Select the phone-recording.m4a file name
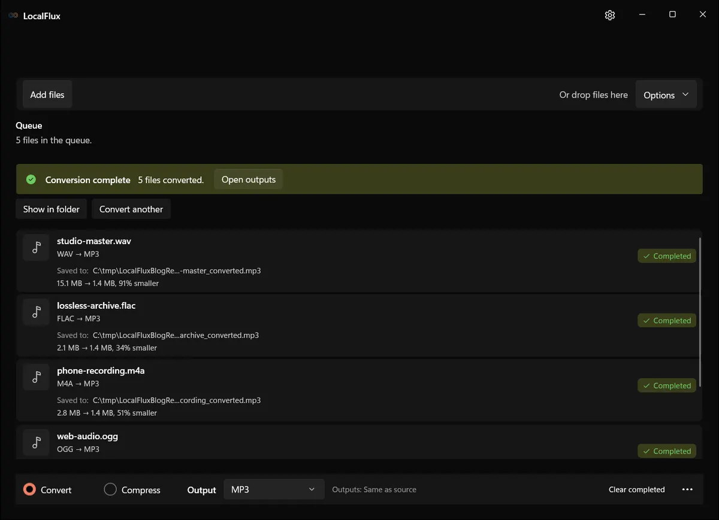This screenshot has width=719, height=520. click(101, 371)
